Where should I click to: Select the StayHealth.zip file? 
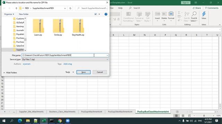[x=78, y=28]
